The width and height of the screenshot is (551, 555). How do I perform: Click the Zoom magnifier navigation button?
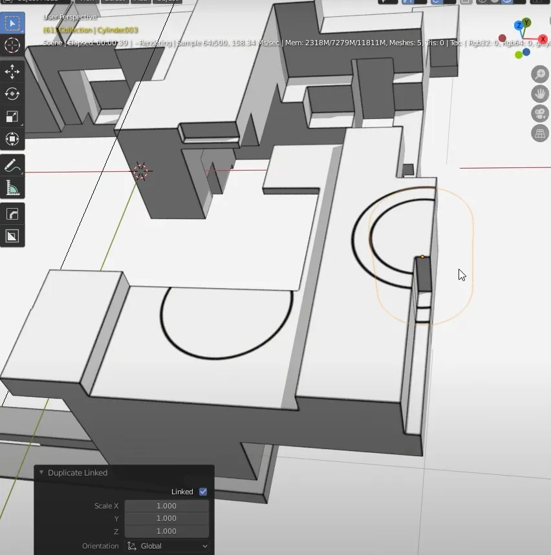pyautogui.click(x=540, y=74)
